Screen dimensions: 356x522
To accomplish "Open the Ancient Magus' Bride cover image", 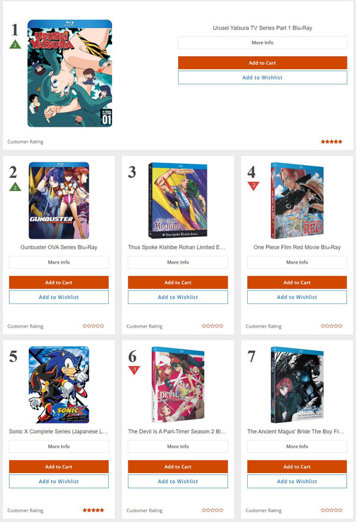I will tap(297, 384).
